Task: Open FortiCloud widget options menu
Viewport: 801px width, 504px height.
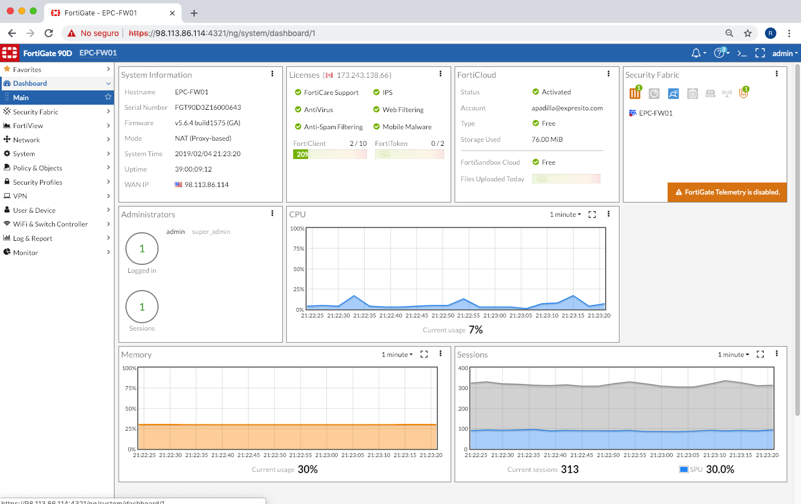Action: pos(608,74)
